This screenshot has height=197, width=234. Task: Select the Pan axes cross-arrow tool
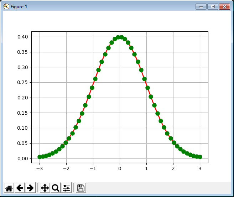(x=45, y=188)
